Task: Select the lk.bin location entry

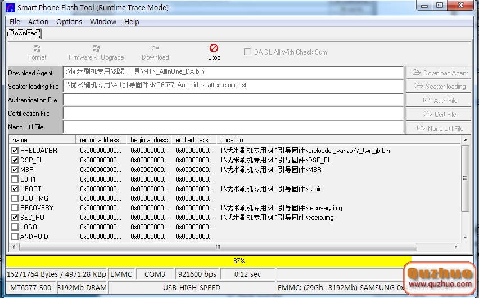Action: pyautogui.click(x=272, y=188)
